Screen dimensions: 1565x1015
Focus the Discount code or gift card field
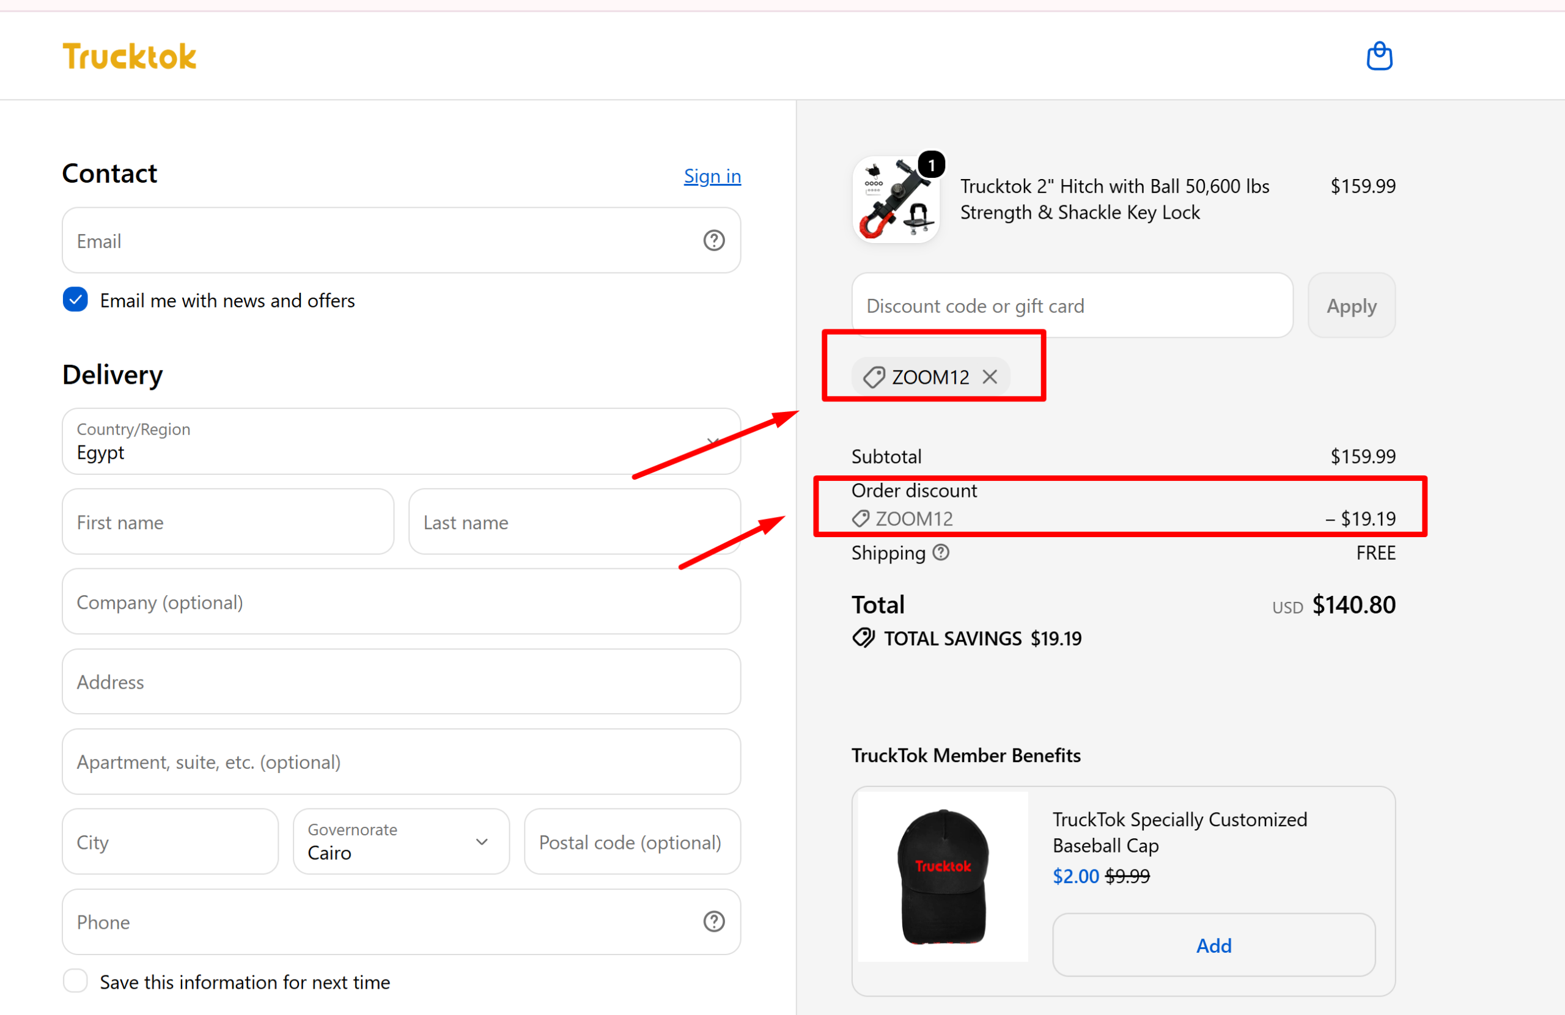[x=1072, y=306]
